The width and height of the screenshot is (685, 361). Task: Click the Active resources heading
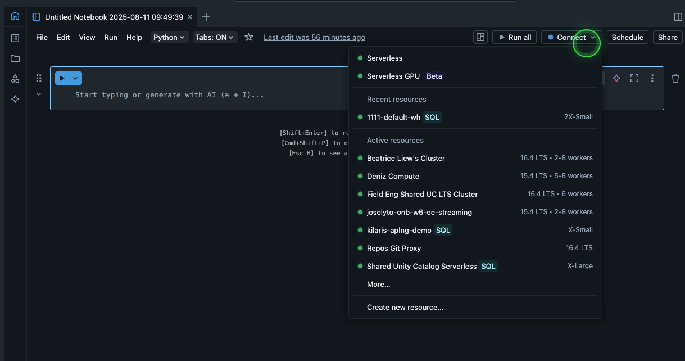coord(395,140)
